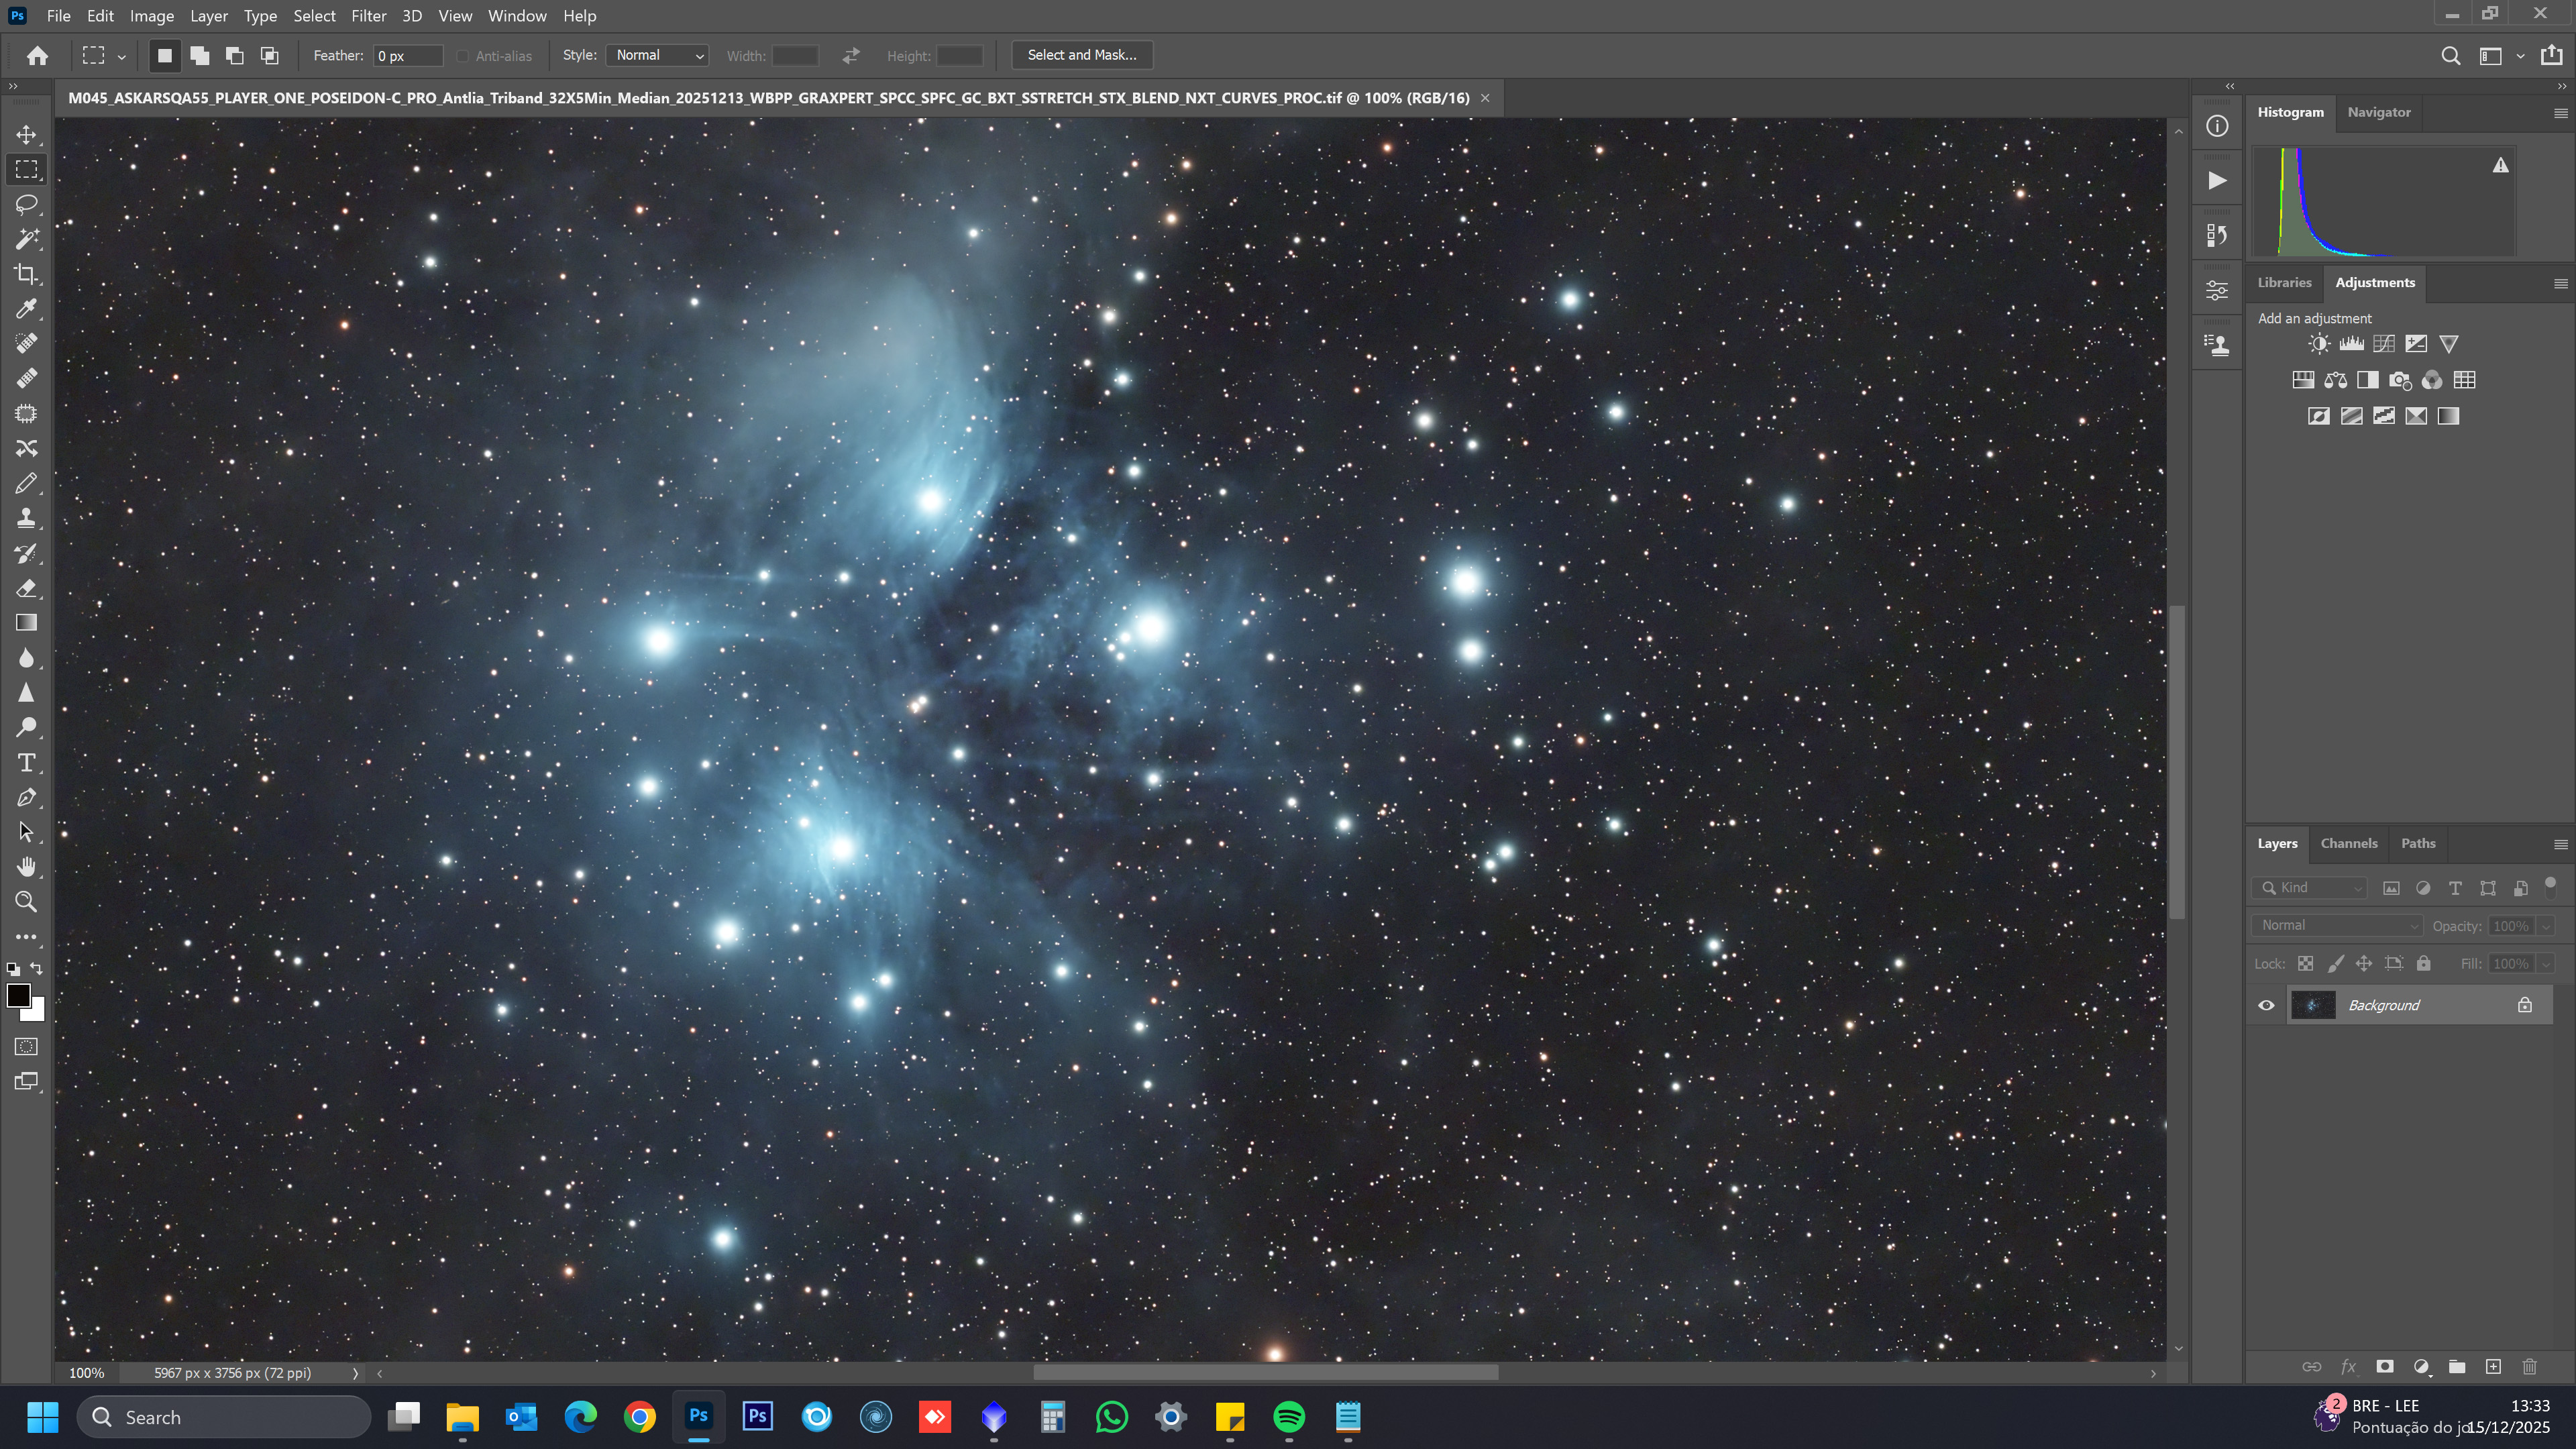
Task: Enable Add to selection mode
Action: coord(200,56)
